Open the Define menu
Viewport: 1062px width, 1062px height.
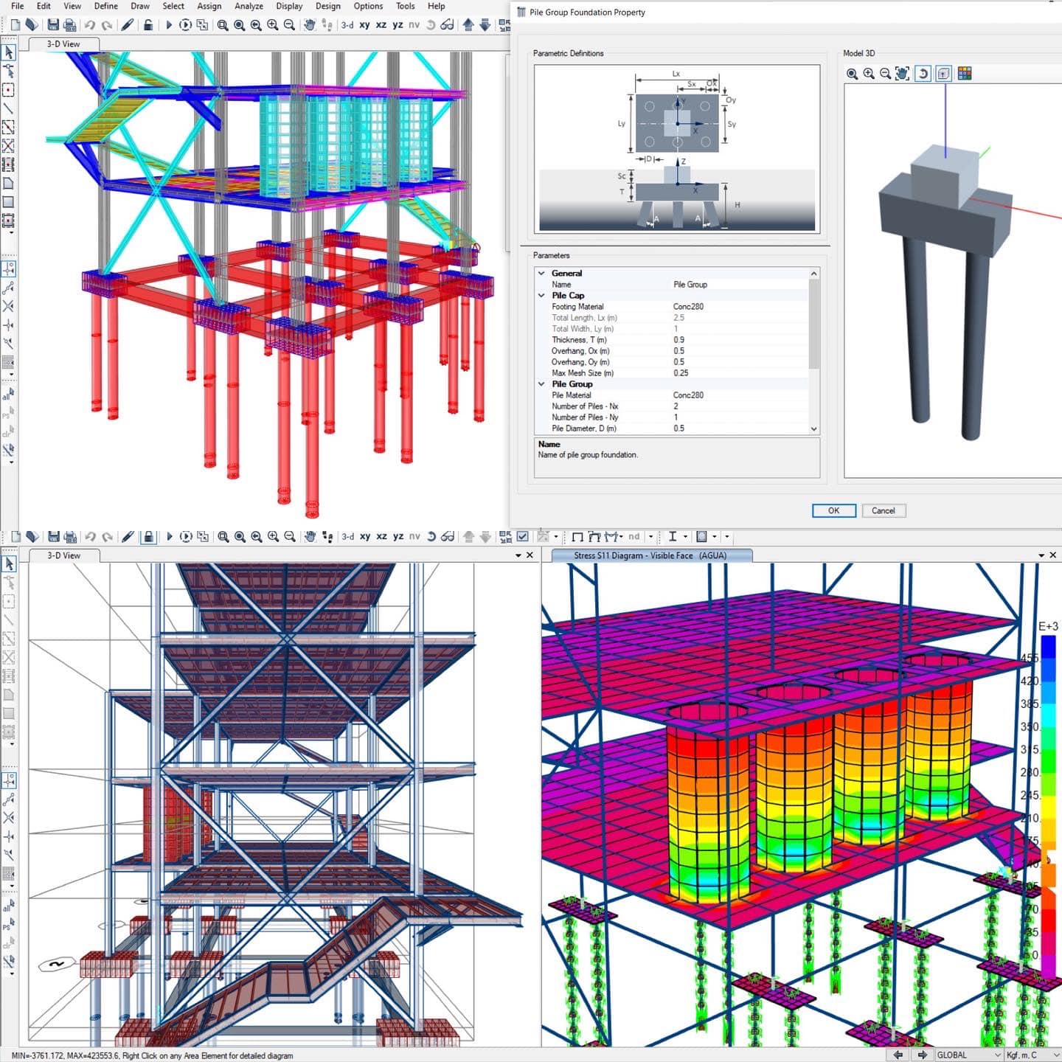pyautogui.click(x=106, y=6)
